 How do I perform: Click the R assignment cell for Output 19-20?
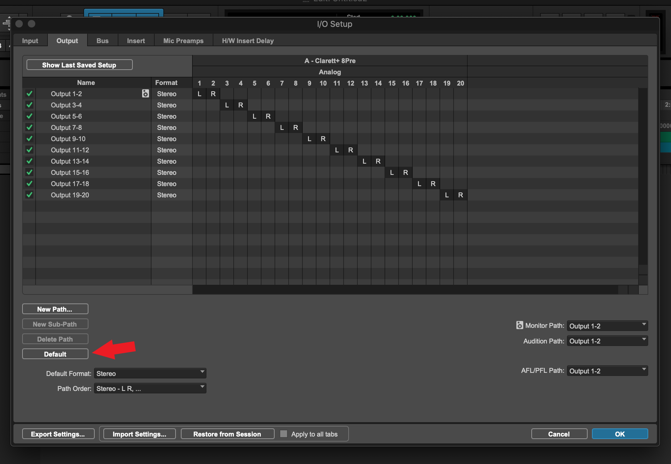(460, 195)
